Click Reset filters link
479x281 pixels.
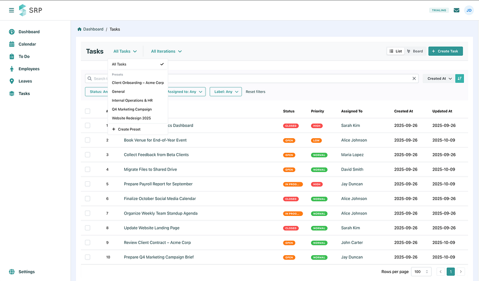(x=255, y=92)
